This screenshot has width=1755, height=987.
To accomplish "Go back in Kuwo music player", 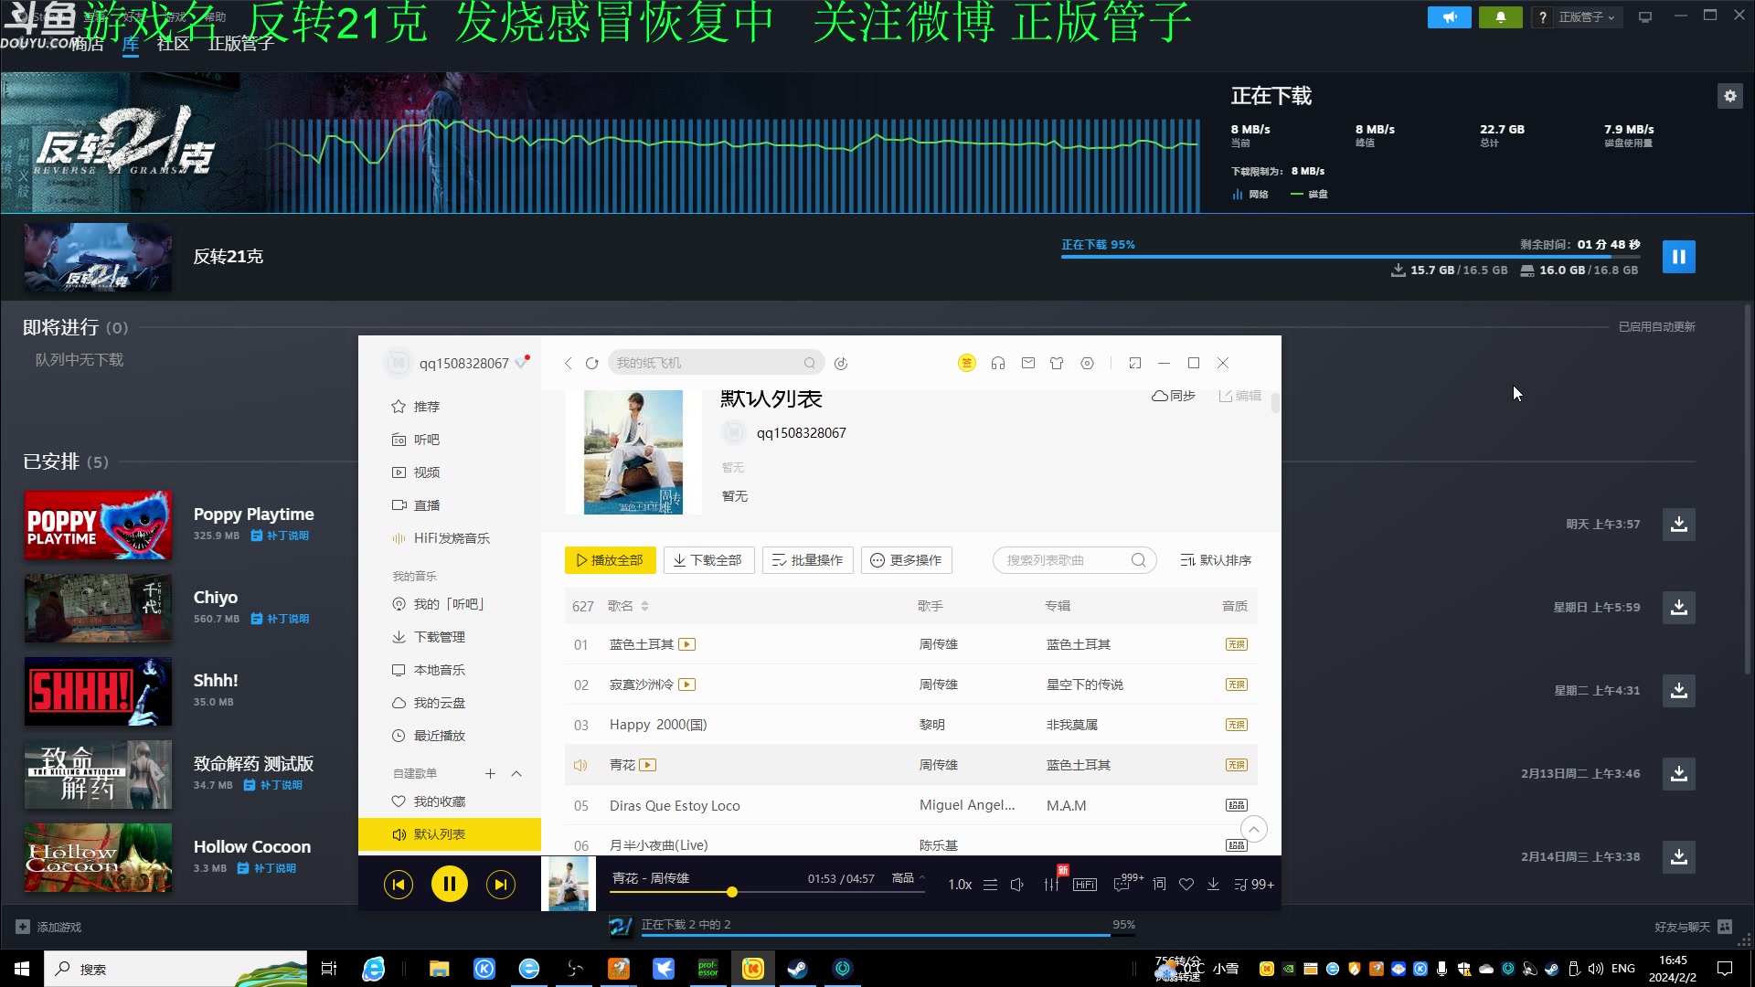I will (x=569, y=364).
